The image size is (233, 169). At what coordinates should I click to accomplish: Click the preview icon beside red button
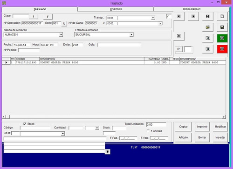coord(207,49)
